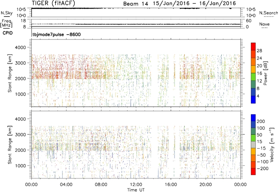Click the Slant Range [km] label of the power panel
278x192 pixels.
tap(10, 73)
